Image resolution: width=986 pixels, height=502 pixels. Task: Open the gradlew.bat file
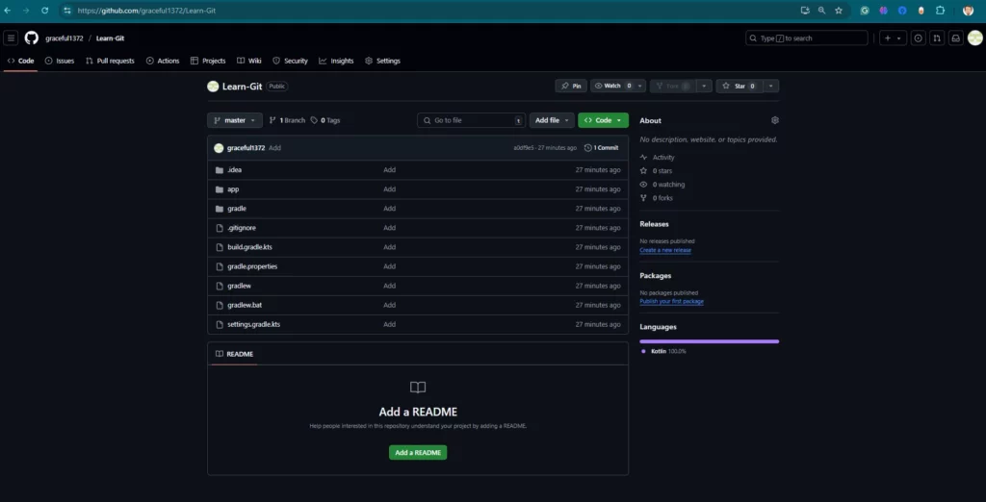click(245, 305)
